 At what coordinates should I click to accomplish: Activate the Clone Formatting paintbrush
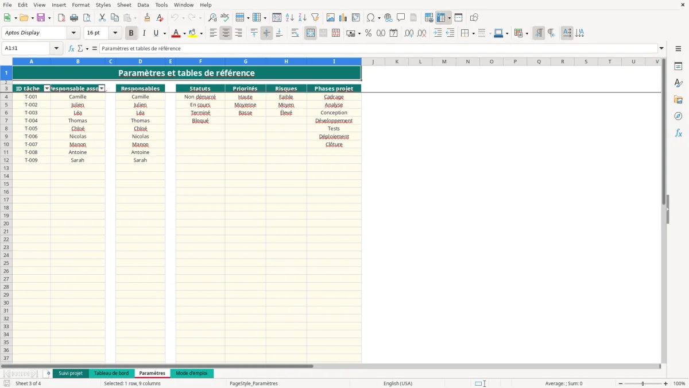(148, 18)
